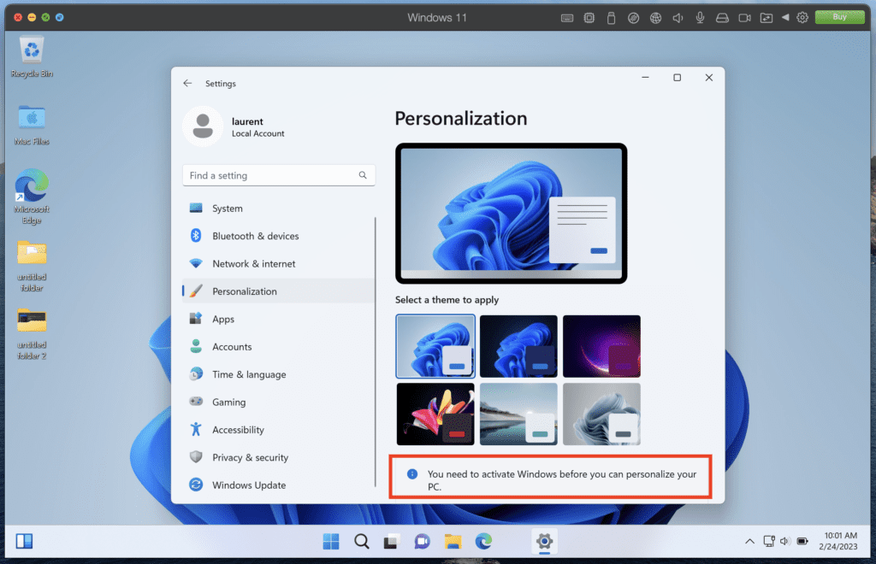Click the green Buy button

pos(839,17)
